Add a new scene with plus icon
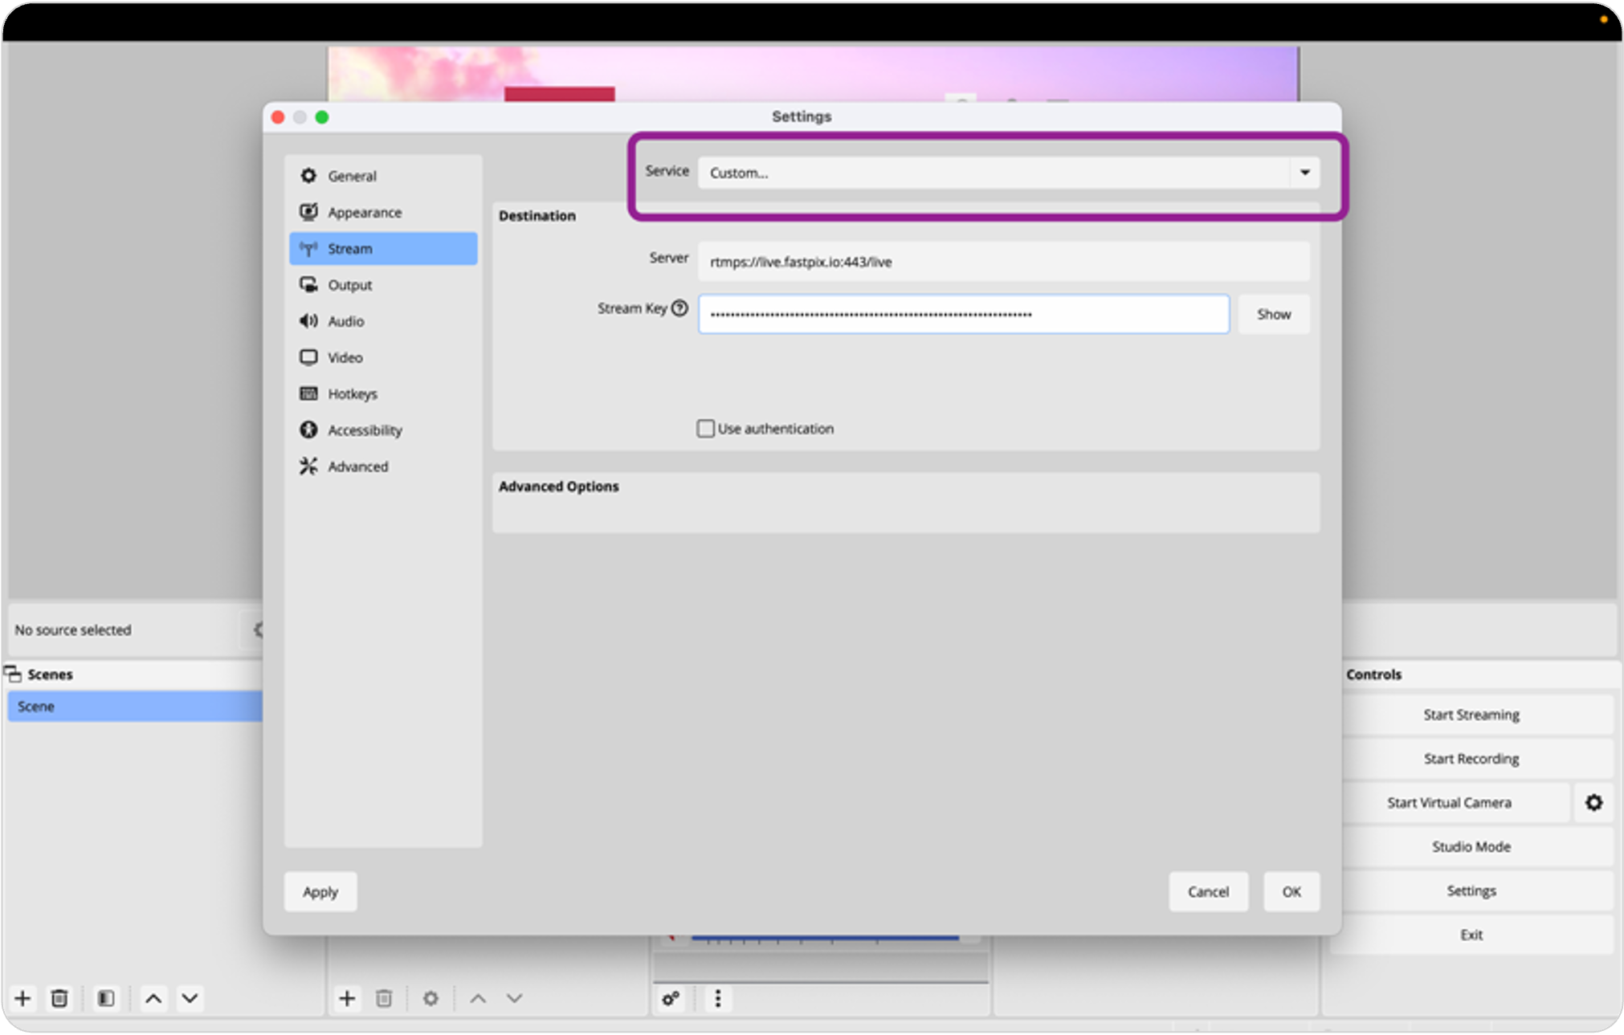 (x=22, y=998)
